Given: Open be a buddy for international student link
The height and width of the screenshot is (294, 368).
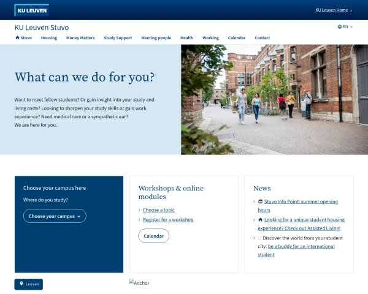Looking at the screenshot, I should pos(296,251).
